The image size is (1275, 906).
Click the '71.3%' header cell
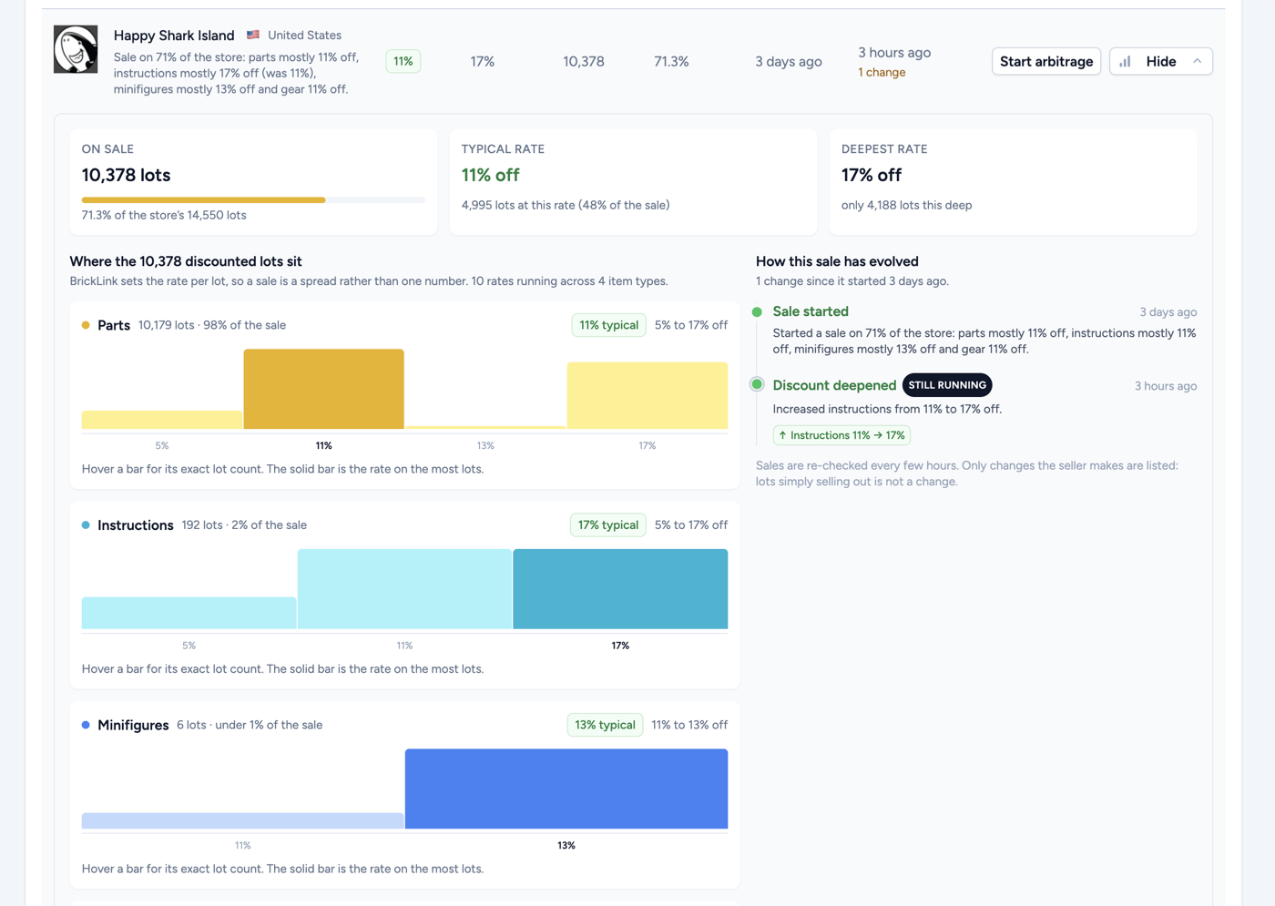coord(671,62)
